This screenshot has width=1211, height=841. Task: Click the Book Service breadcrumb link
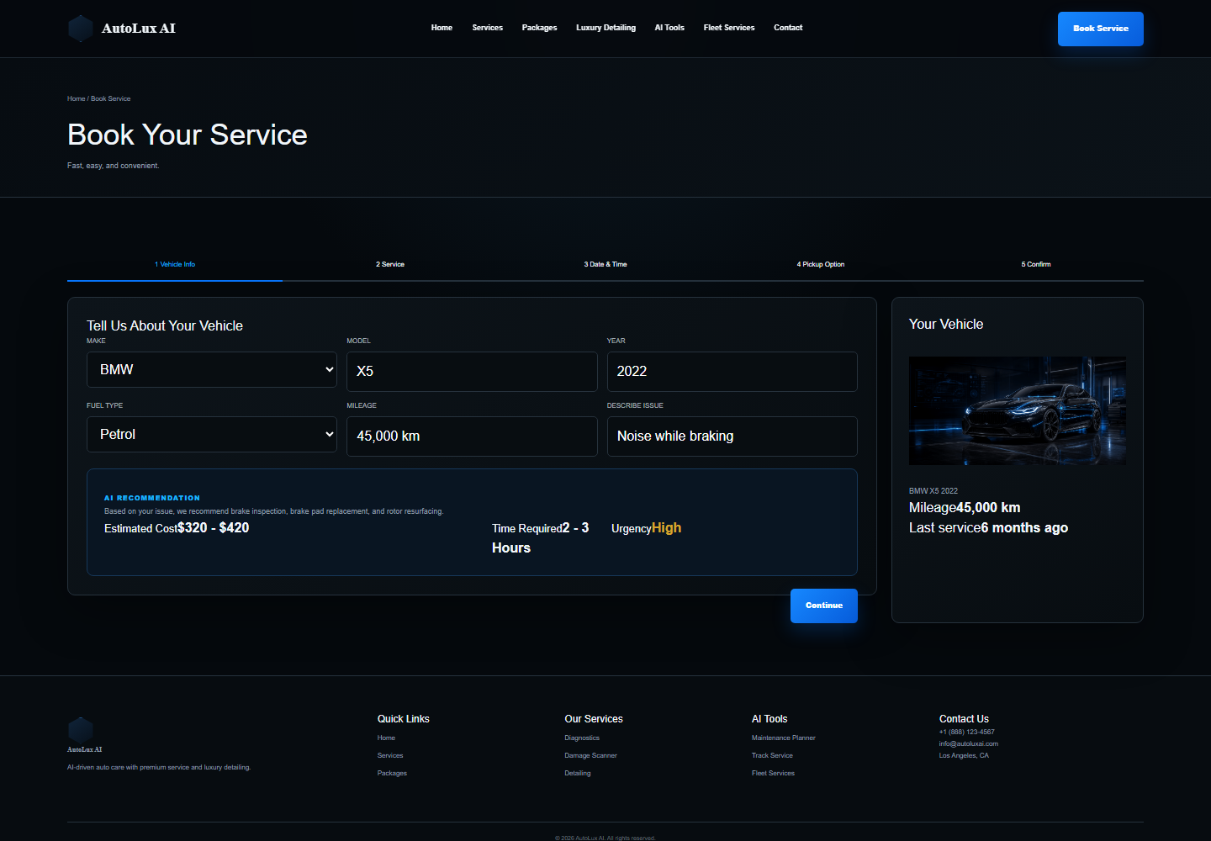coord(111,98)
